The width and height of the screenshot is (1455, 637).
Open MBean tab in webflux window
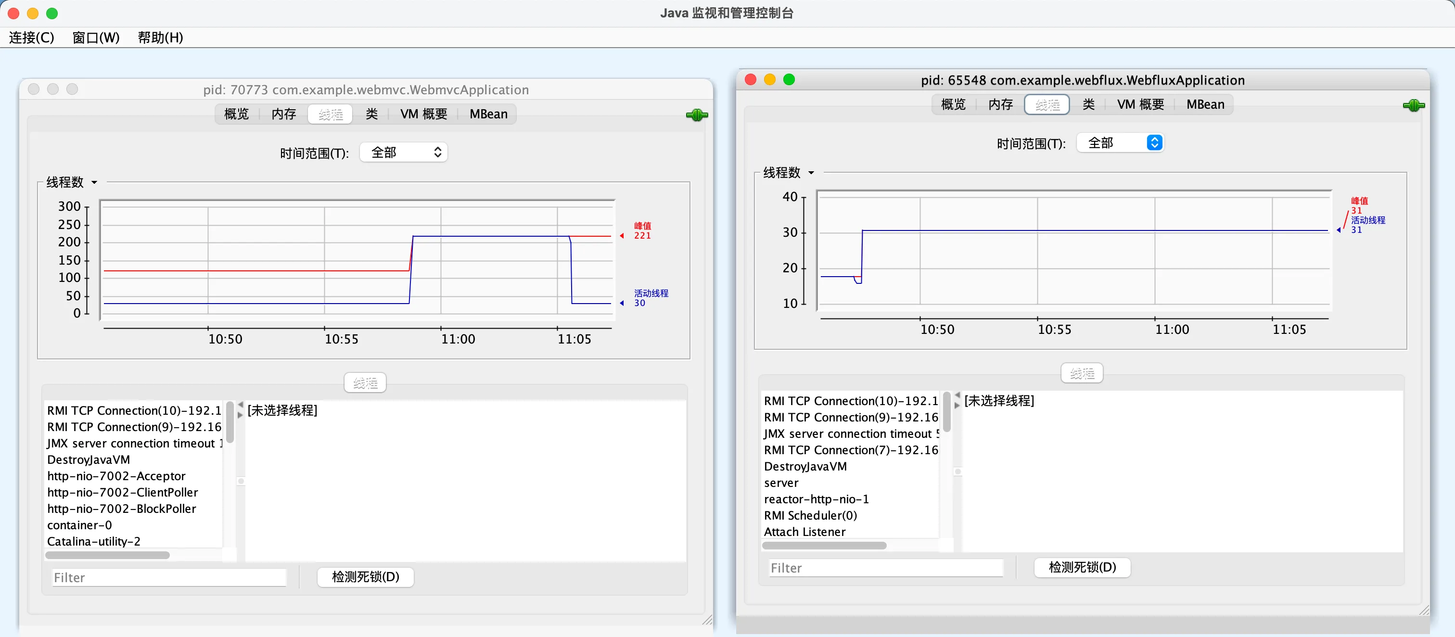pos(1205,104)
